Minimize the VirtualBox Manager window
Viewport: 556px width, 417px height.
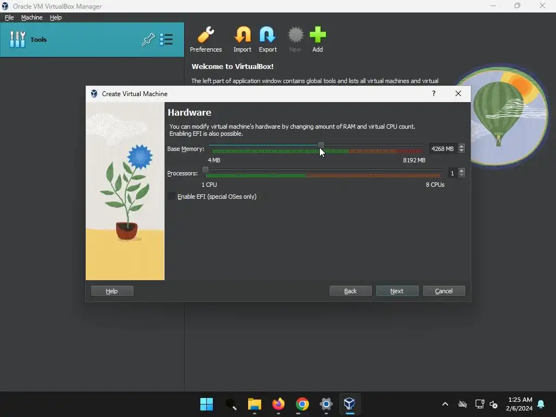click(493, 5)
